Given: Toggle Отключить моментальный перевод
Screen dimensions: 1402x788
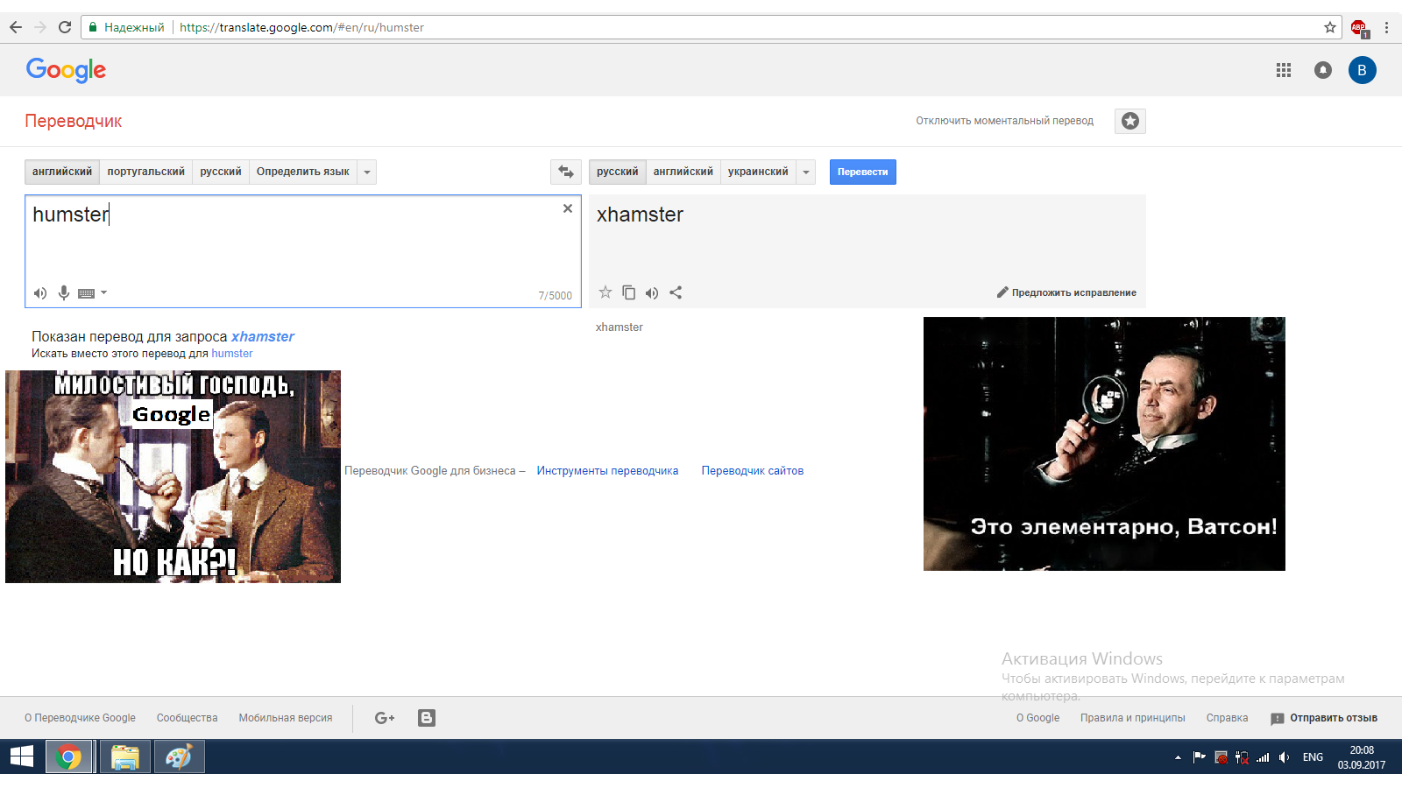Looking at the screenshot, I should (1005, 121).
